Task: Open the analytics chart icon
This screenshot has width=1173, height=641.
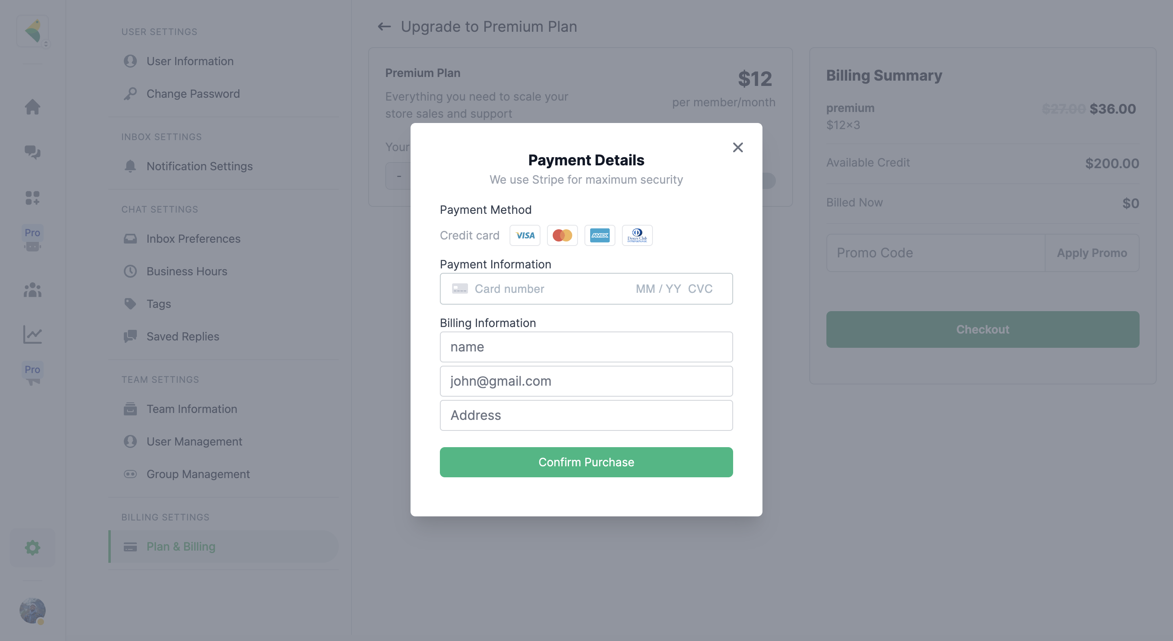Action: click(32, 335)
